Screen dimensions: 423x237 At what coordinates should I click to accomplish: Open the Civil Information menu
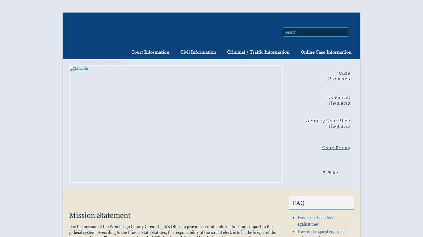click(198, 52)
